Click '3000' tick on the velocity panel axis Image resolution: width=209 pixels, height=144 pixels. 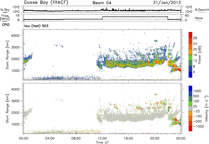coord(15,101)
